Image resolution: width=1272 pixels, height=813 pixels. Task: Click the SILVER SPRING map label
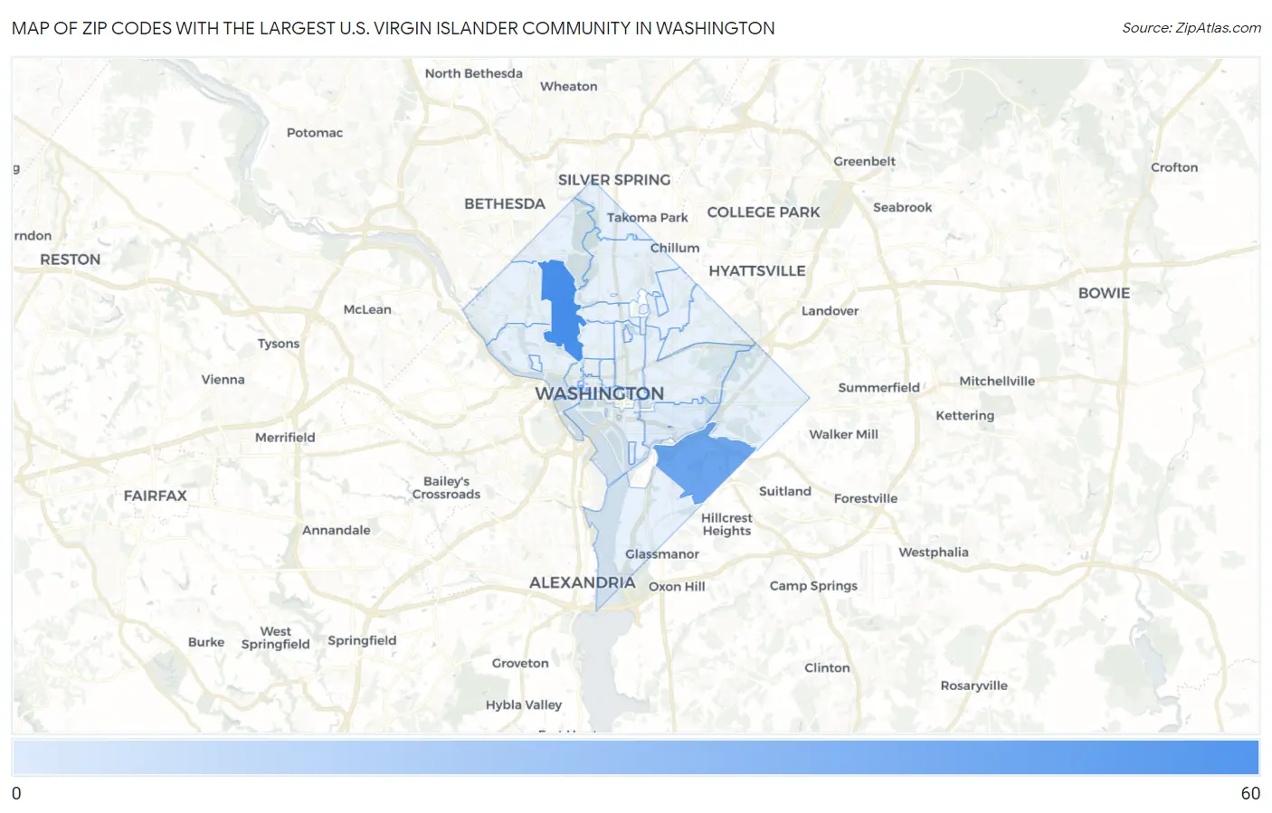pyautogui.click(x=614, y=180)
